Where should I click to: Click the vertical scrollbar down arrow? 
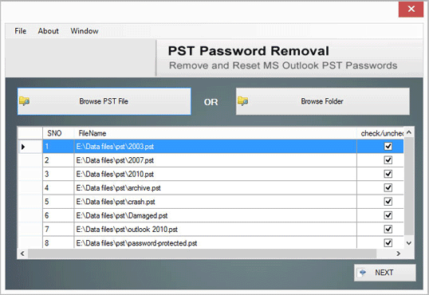pyautogui.click(x=409, y=243)
